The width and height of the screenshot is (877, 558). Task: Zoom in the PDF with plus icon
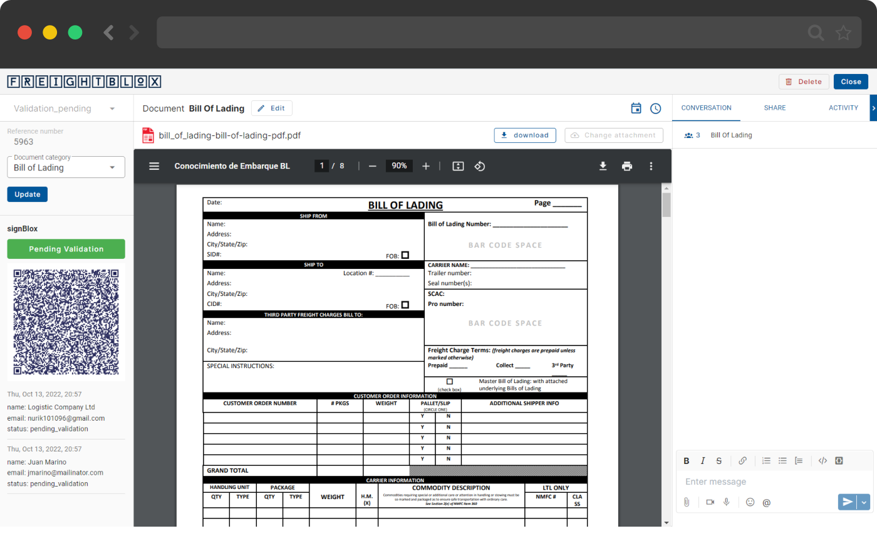(426, 166)
